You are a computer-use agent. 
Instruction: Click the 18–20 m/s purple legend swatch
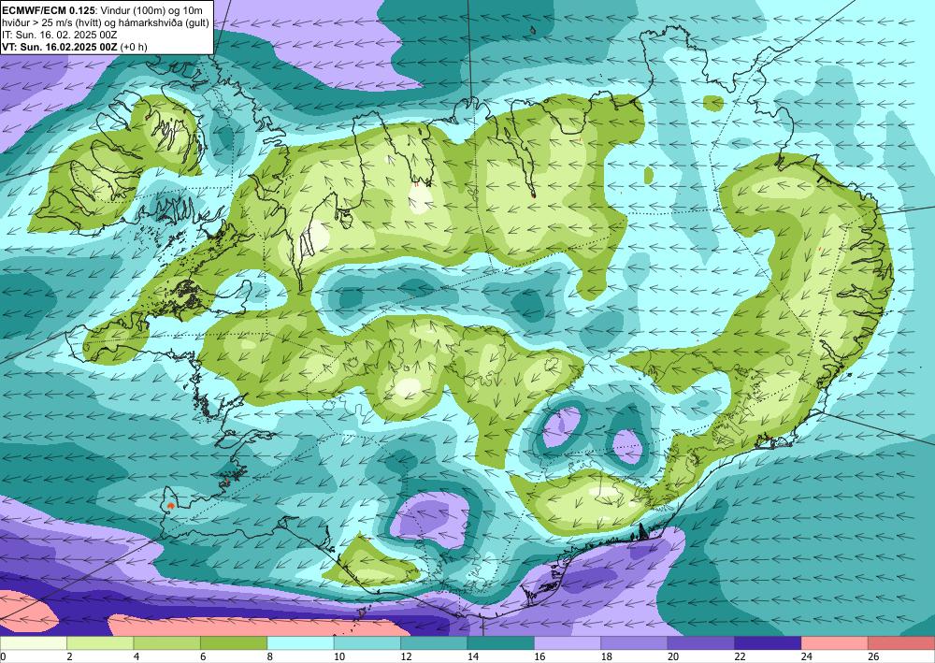click(x=635, y=643)
